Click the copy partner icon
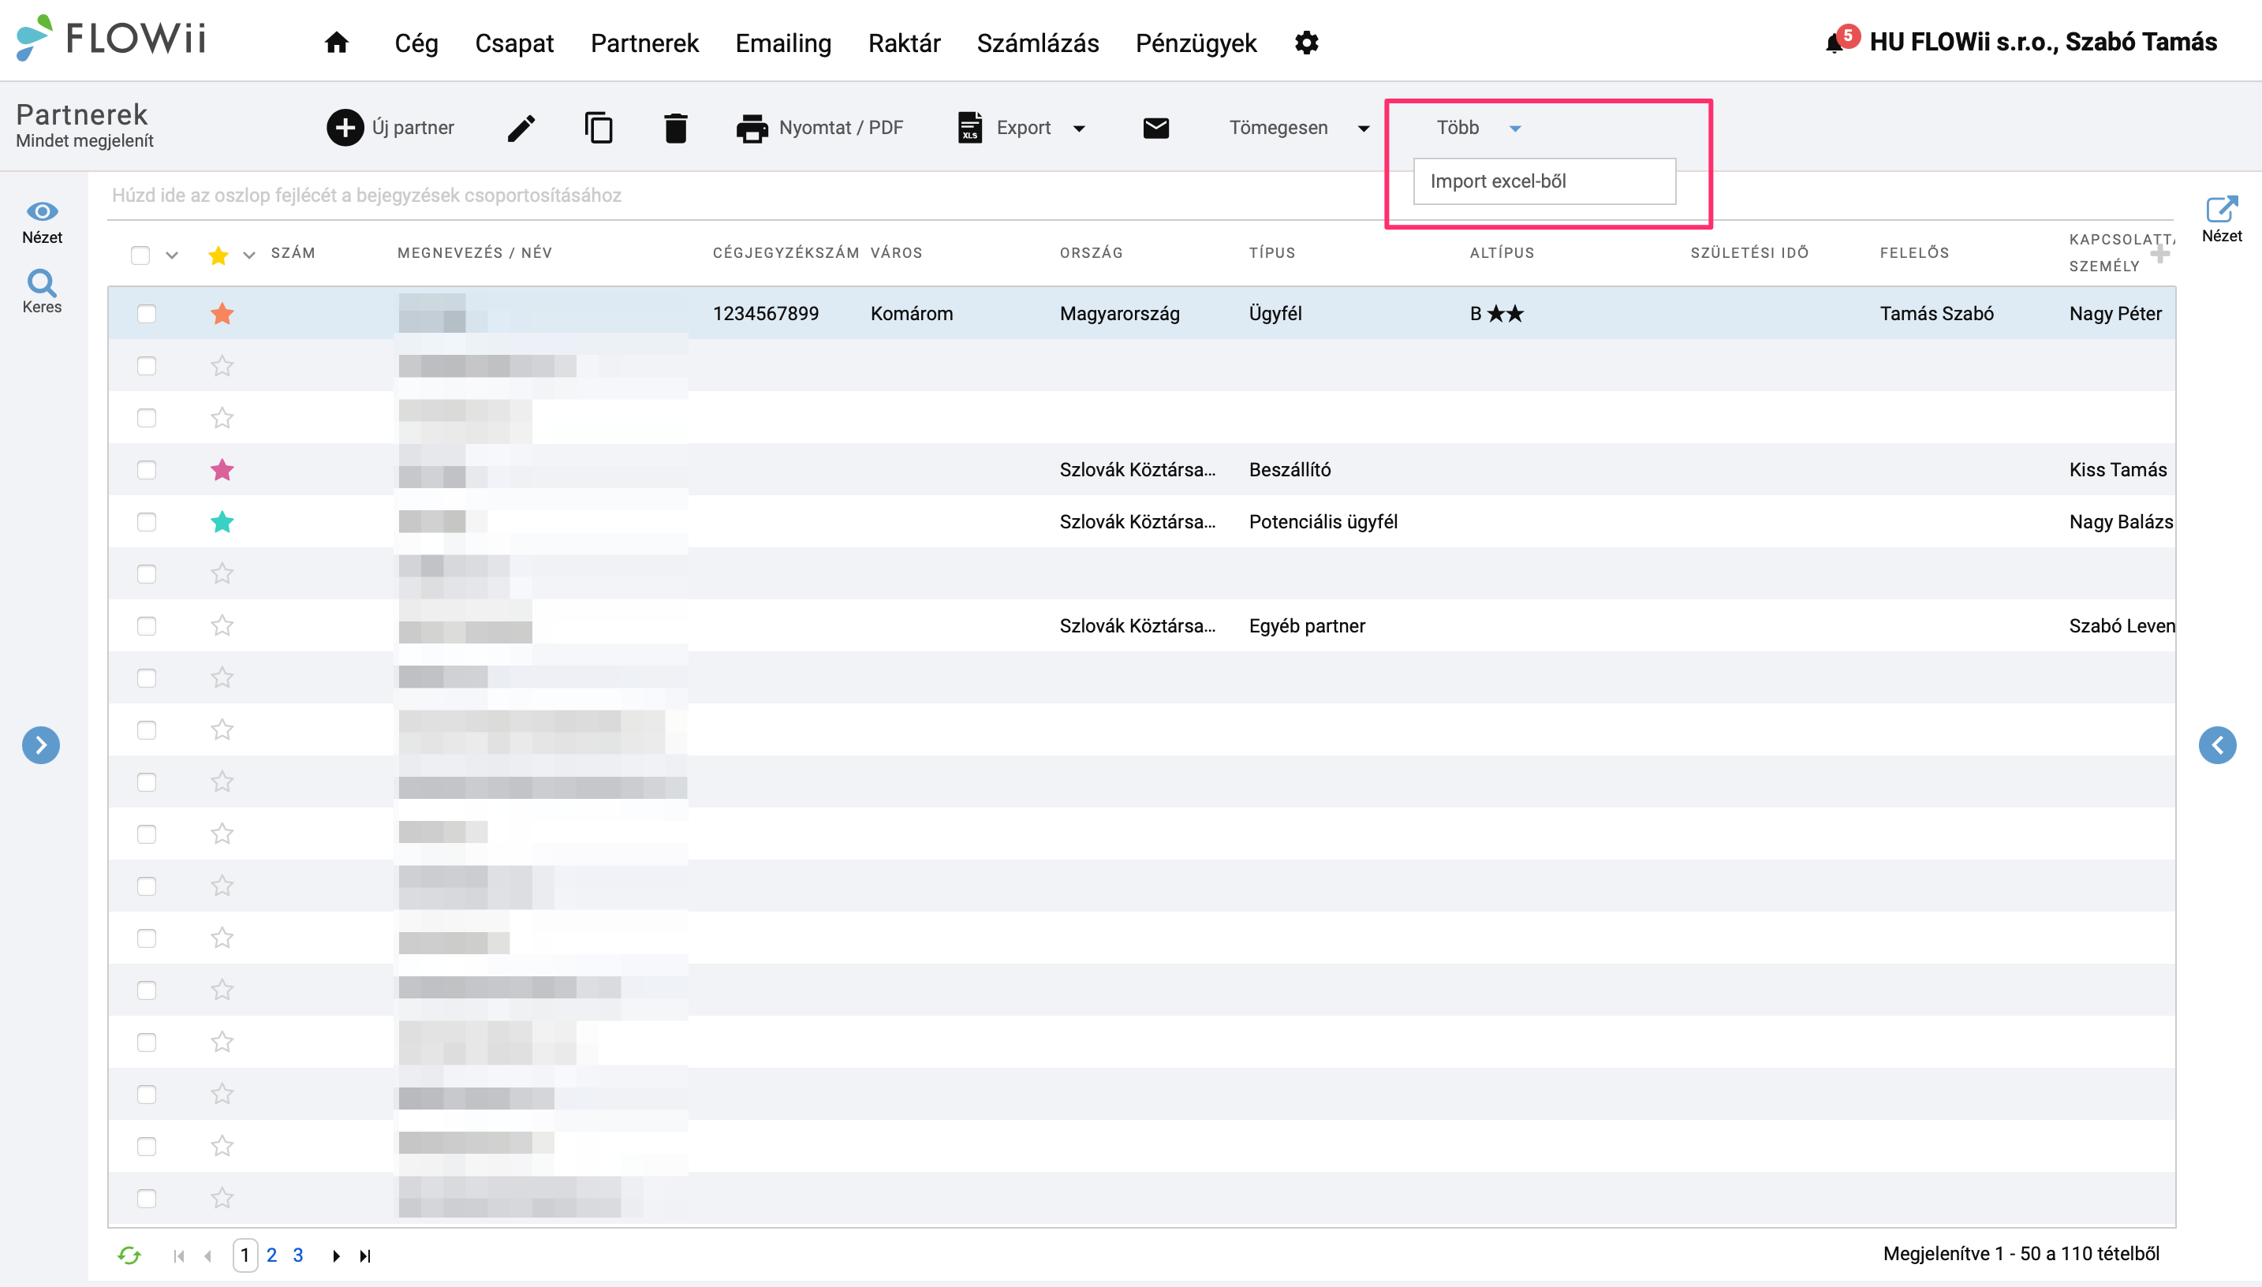The height and width of the screenshot is (1287, 2262). 599,127
